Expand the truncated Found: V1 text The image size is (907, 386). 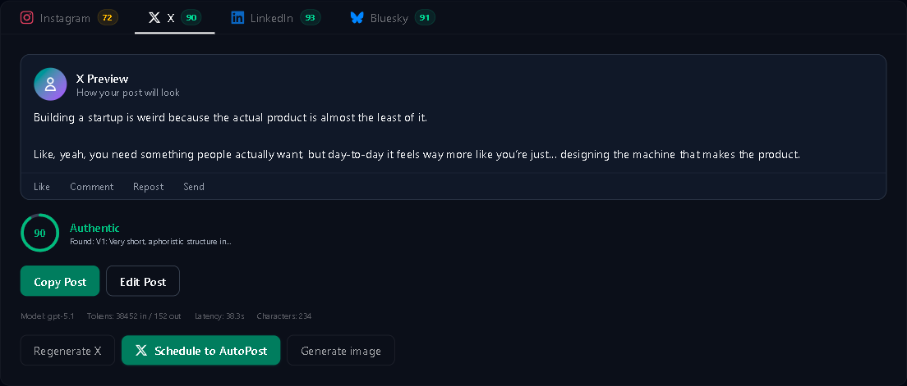pos(150,242)
